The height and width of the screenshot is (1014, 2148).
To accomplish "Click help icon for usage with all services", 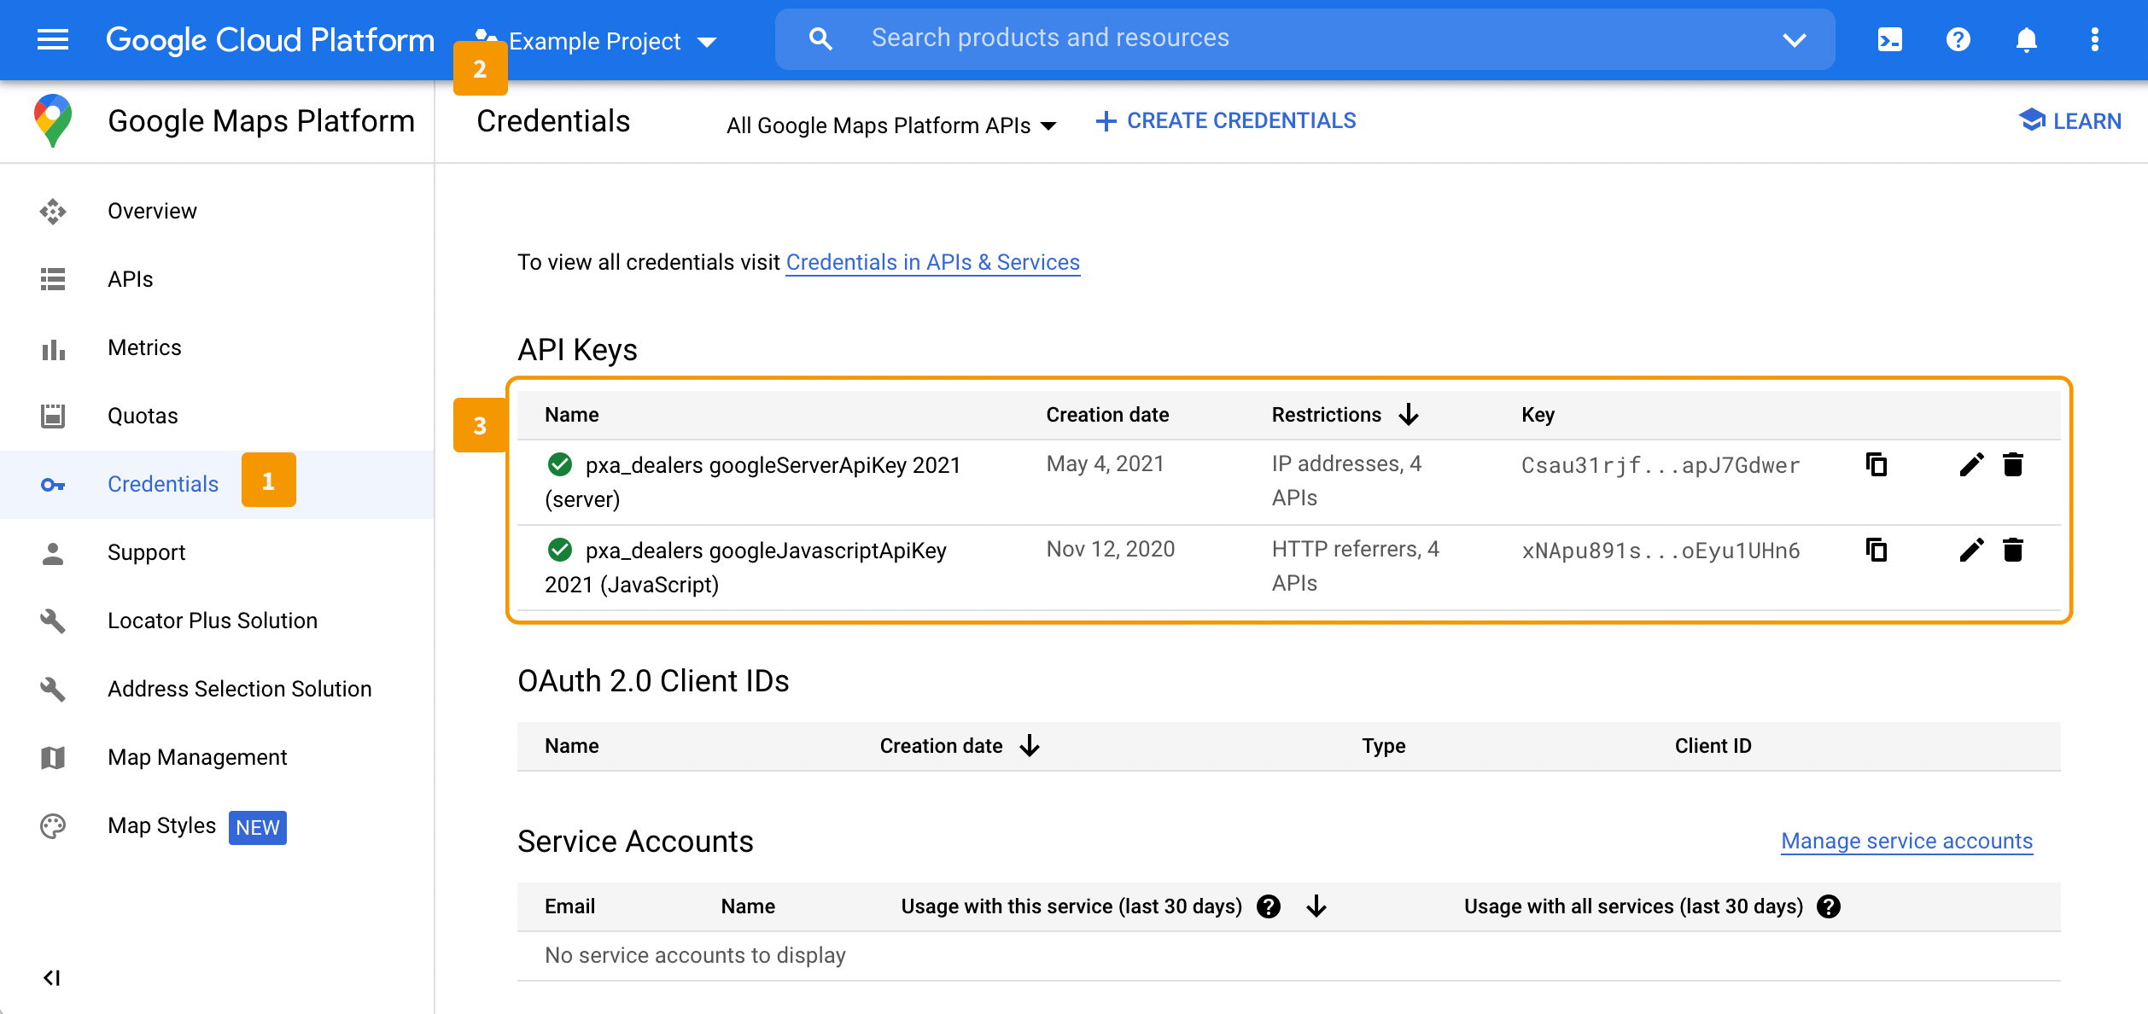I will (1829, 906).
